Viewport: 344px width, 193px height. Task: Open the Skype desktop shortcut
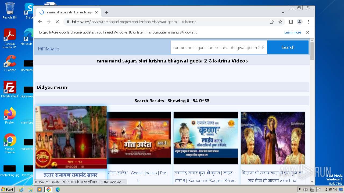point(29,11)
